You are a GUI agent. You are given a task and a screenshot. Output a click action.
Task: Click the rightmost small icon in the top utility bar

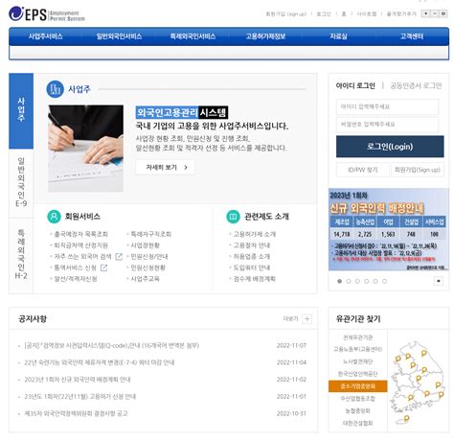(443, 13)
